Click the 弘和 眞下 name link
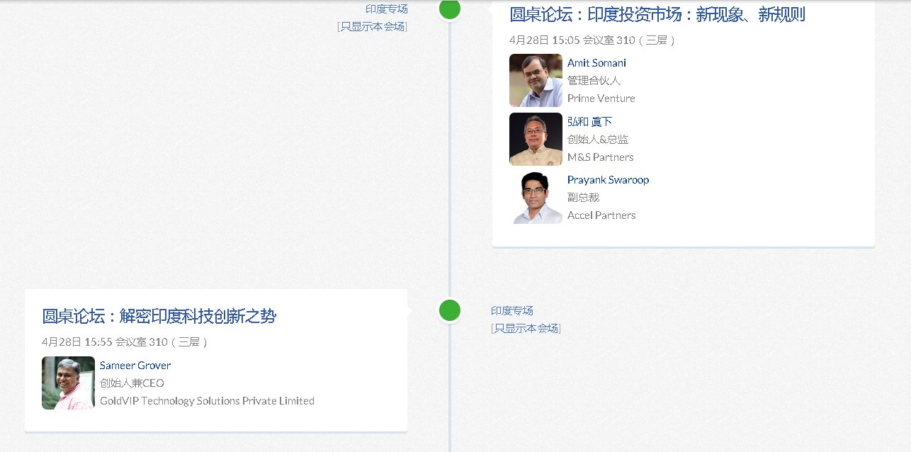Screen dimensions: 911x452 point(589,122)
